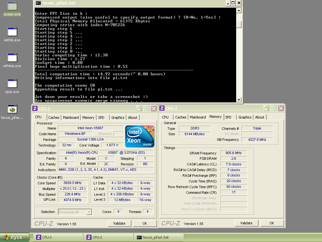
Task: Open Memory tab in left CPU-Z
Action: pos(88,118)
